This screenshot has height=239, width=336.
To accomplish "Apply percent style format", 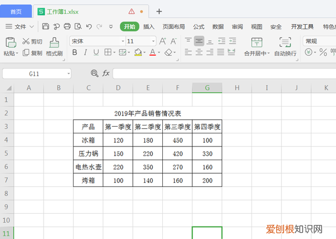I will 323,52.
